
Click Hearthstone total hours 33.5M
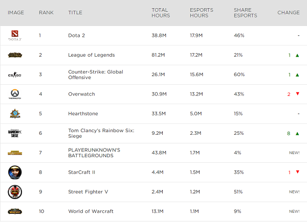[159, 114]
